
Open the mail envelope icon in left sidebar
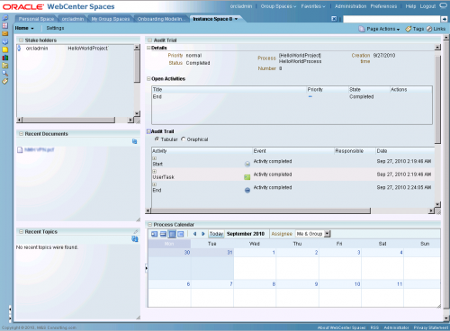point(5,33)
